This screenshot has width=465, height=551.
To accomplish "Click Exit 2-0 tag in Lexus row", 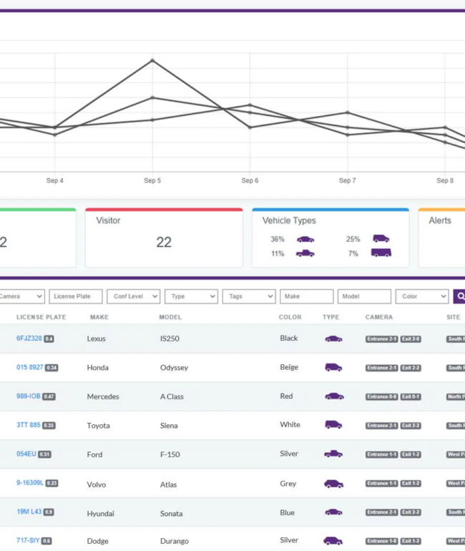I will coord(411,339).
